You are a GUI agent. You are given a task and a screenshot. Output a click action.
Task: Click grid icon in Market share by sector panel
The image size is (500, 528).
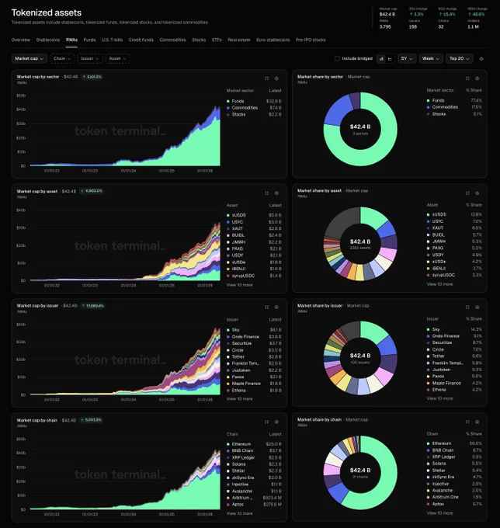click(467, 78)
